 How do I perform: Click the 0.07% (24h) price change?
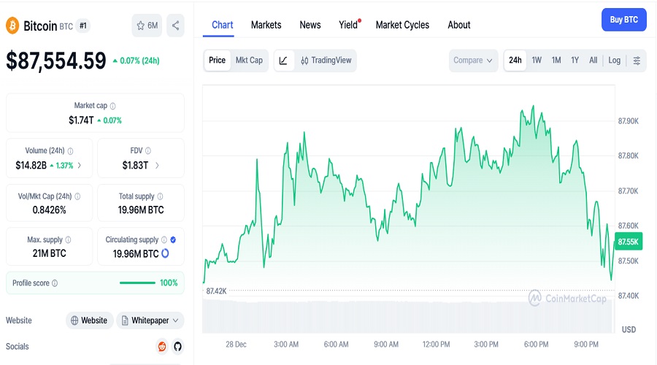click(x=136, y=61)
